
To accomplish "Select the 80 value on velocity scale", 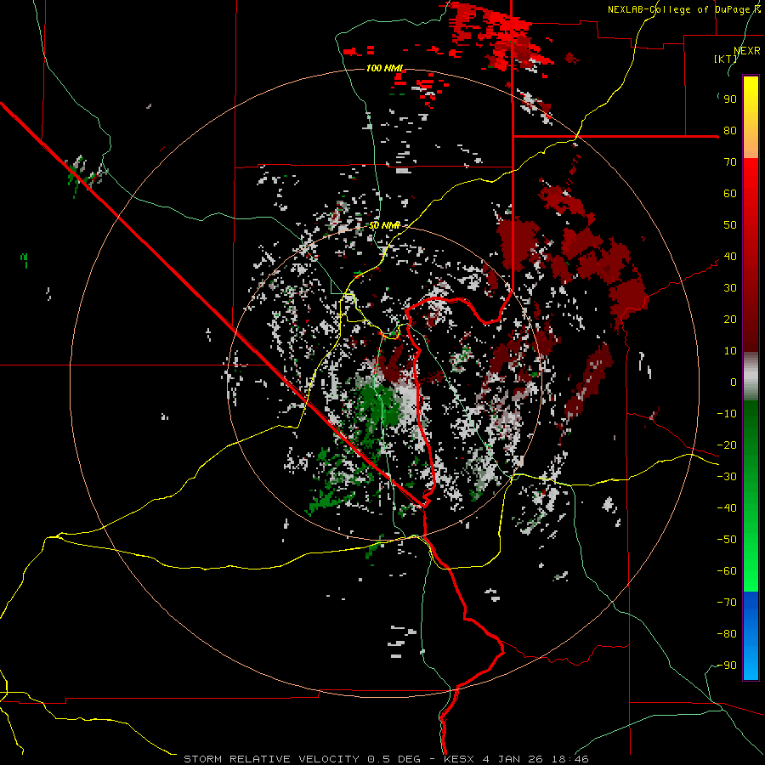I will [730, 131].
